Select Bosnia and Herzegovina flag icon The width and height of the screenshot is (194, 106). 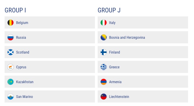[104, 37]
